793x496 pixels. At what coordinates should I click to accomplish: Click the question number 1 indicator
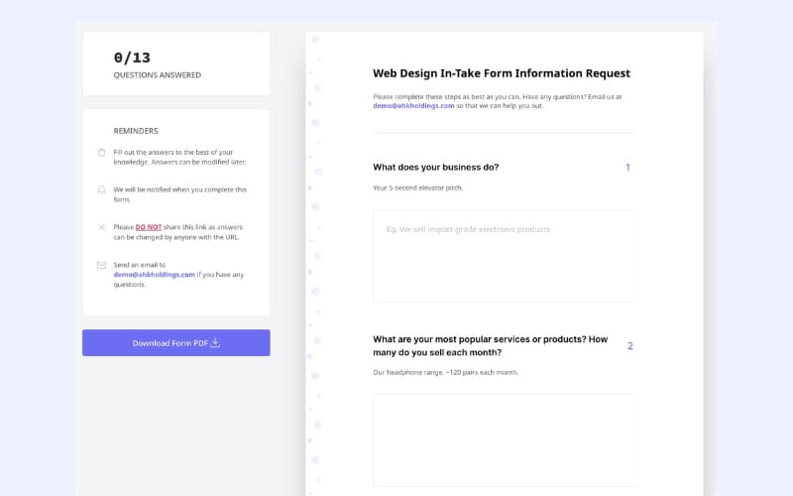click(x=627, y=168)
